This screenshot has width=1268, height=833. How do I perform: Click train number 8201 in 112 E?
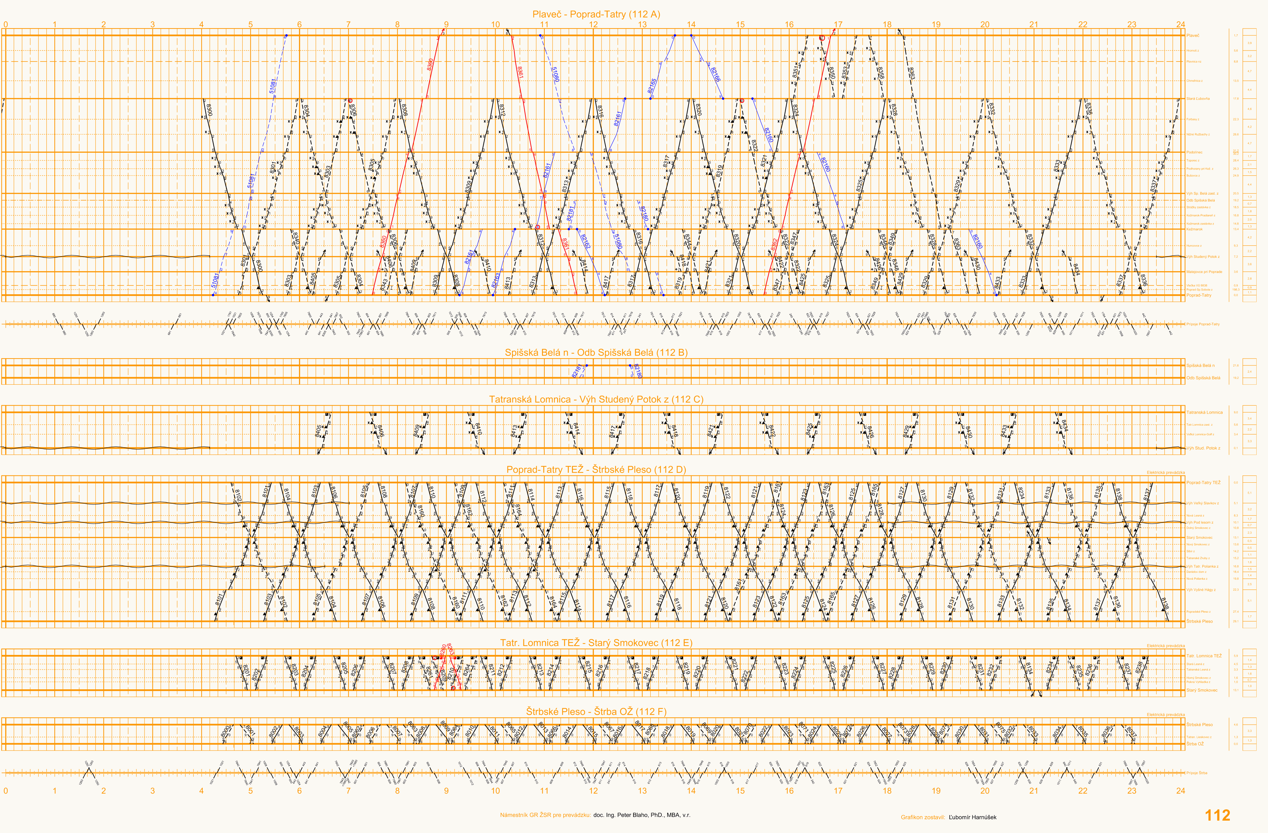click(246, 670)
